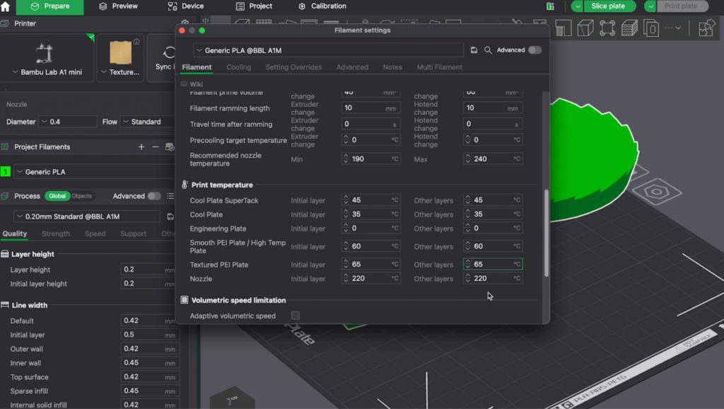
Task: Click the assembly view puzzle icon
Action: click(x=706, y=28)
